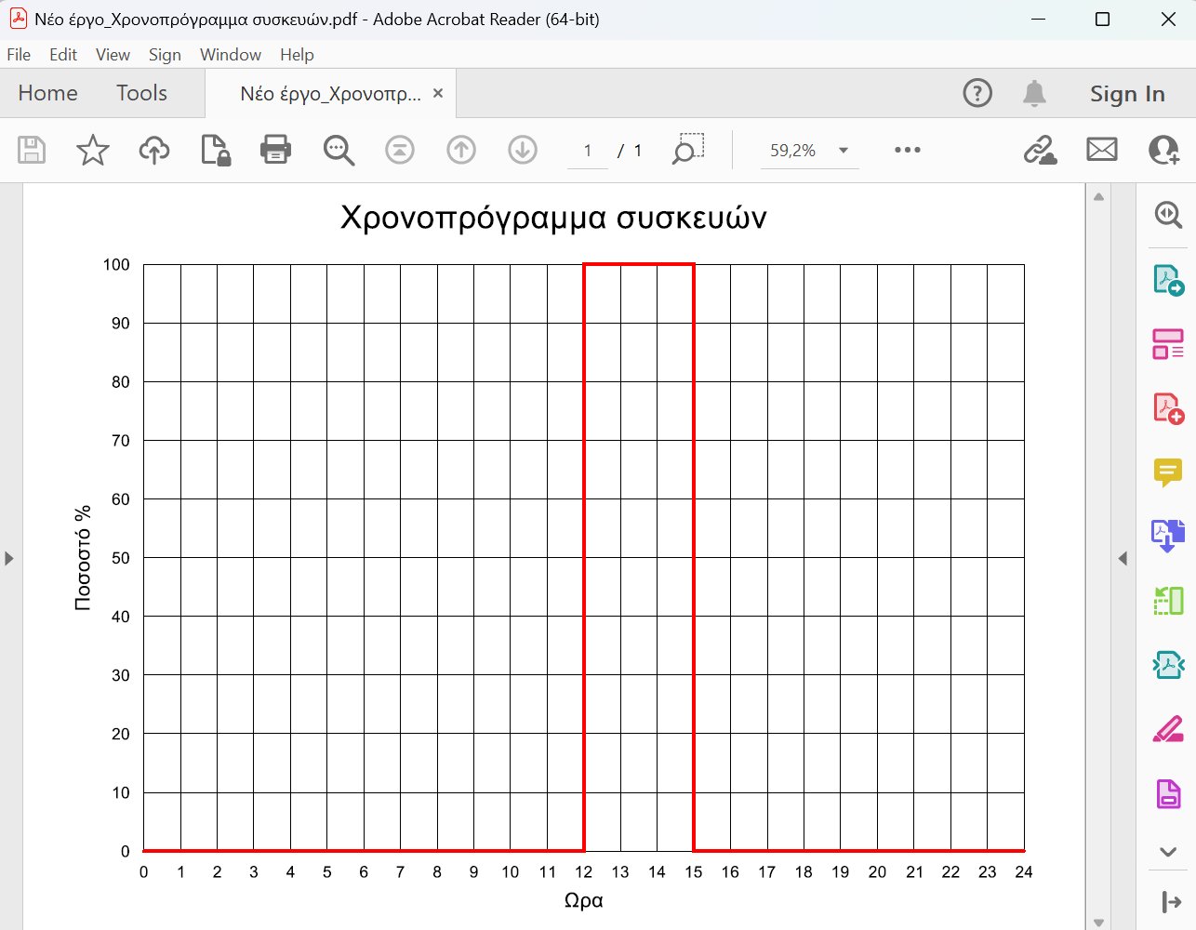Collapse the right tools pane arrow
Image resolution: width=1196 pixels, height=930 pixels.
pyautogui.click(x=1123, y=558)
